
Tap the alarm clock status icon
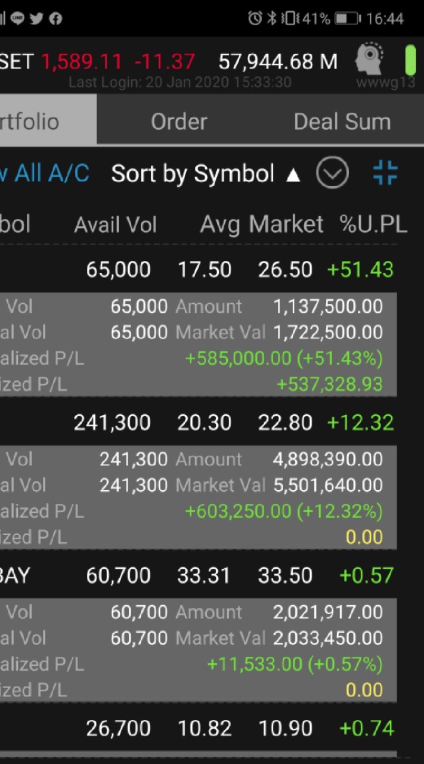point(255,19)
